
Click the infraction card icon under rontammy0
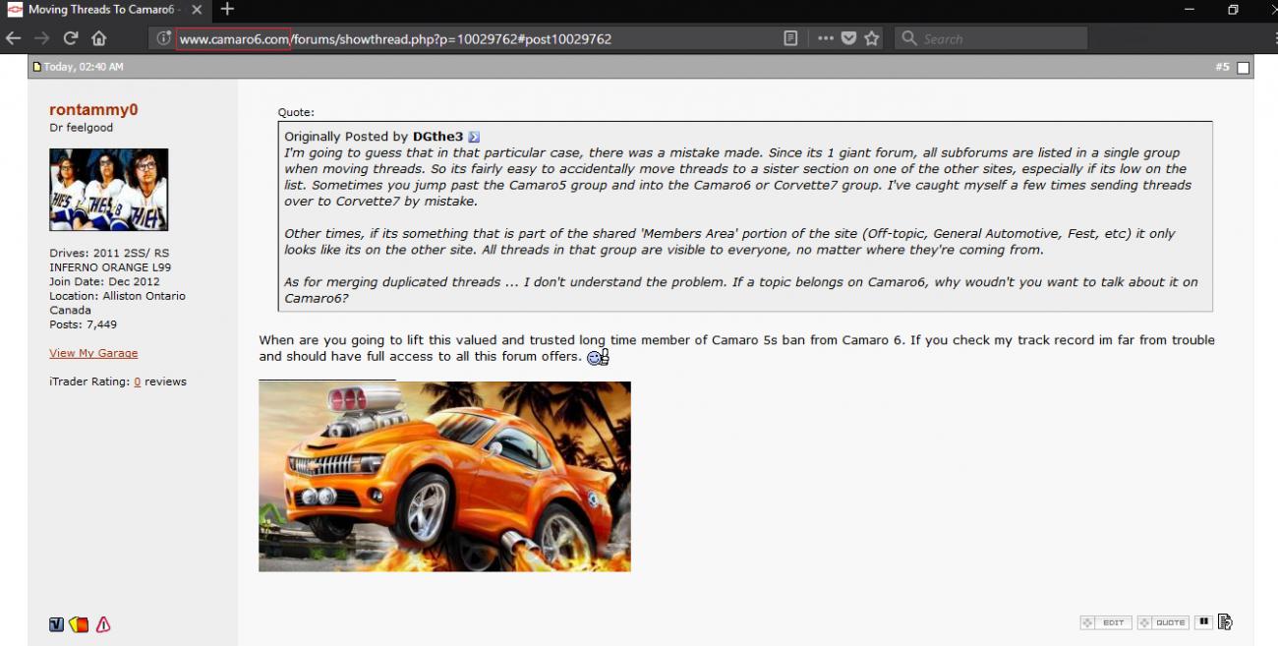tap(80, 624)
